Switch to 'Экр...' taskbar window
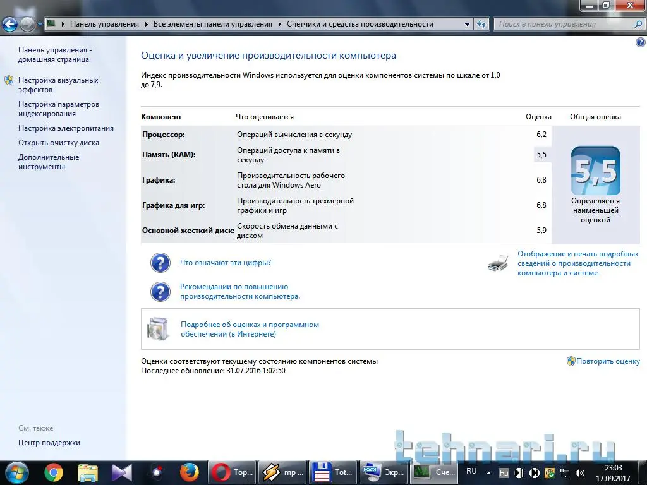 click(384, 472)
